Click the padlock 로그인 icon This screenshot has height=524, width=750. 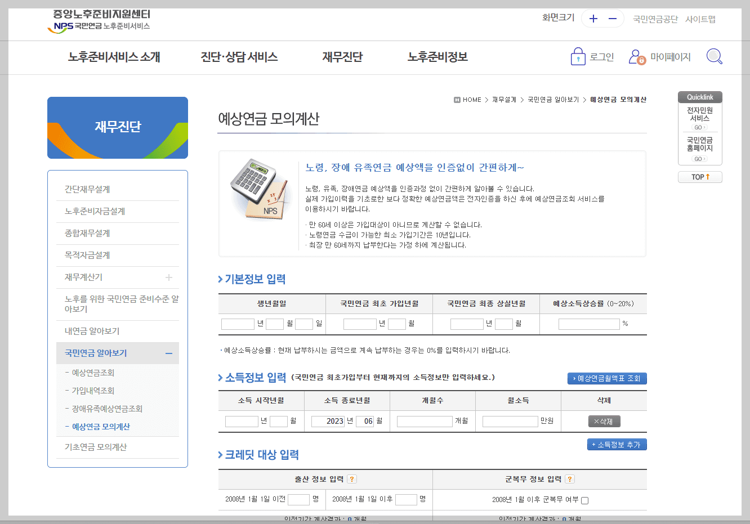point(578,56)
